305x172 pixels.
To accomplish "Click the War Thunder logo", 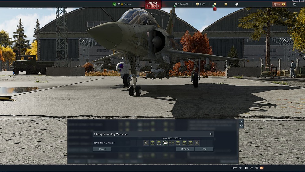I will [153, 4].
